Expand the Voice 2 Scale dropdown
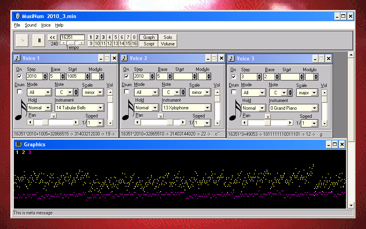Viewport: 366px width, 229px height. [x=207, y=92]
